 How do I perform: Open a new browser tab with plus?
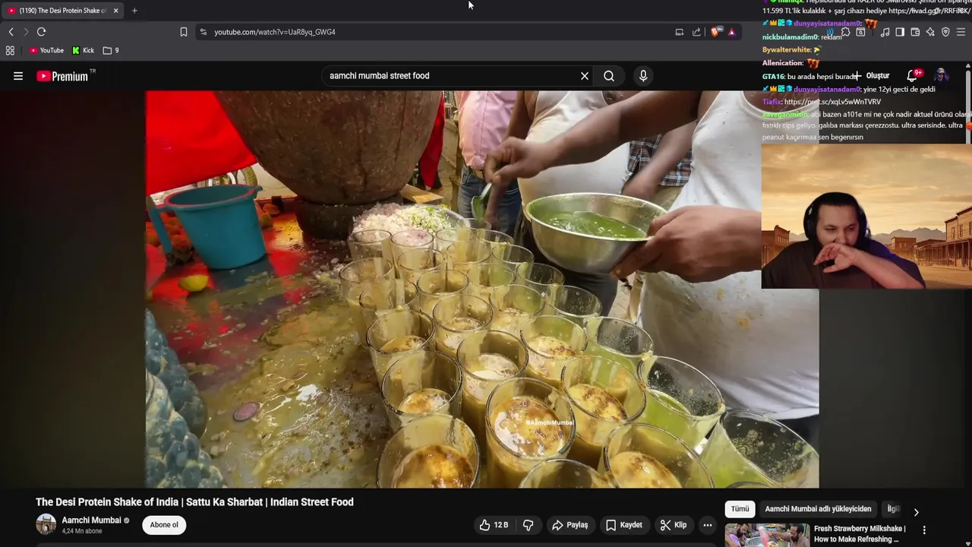pyautogui.click(x=134, y=11)
